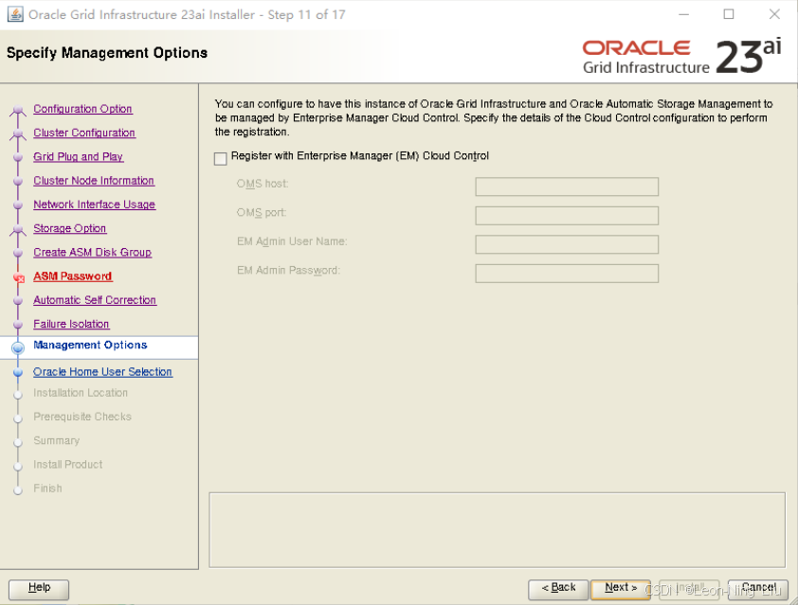Click the OMS port input field
The height and width of the screenshot is (605, 798).
[x=567, y=216]
